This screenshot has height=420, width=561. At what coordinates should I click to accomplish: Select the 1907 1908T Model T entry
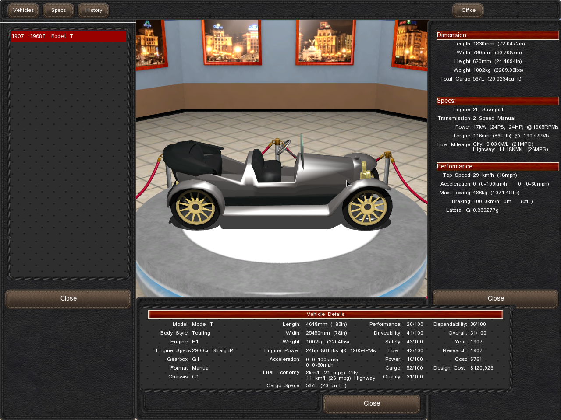coord(68,36)
